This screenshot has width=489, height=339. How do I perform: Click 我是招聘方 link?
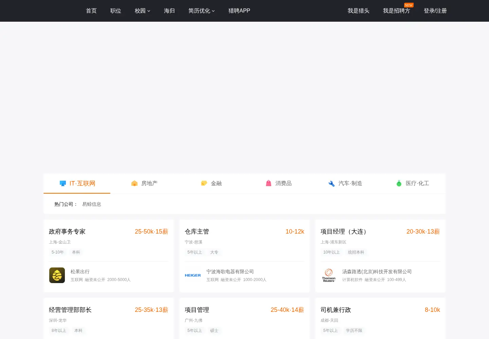coord(397,11)
